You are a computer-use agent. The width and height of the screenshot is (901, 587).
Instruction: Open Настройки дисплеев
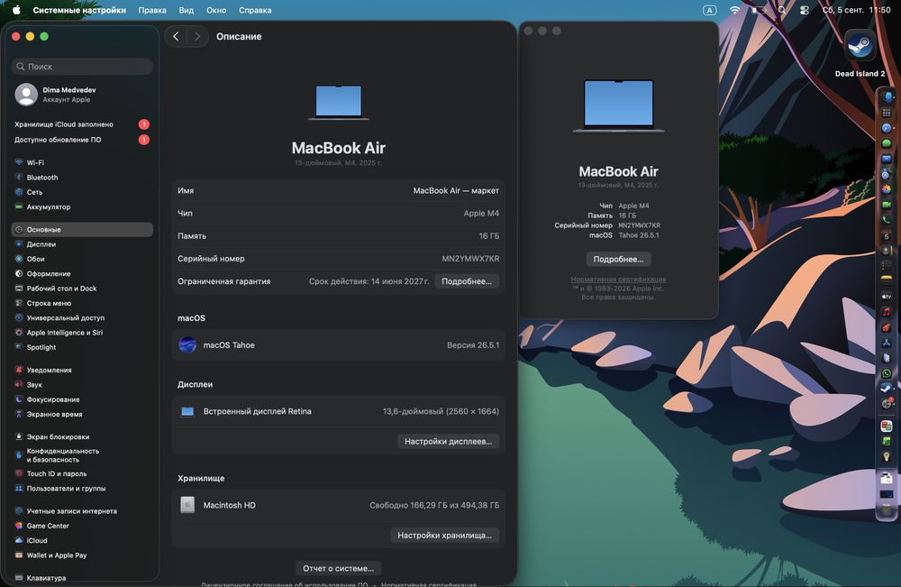click(448, 442)
